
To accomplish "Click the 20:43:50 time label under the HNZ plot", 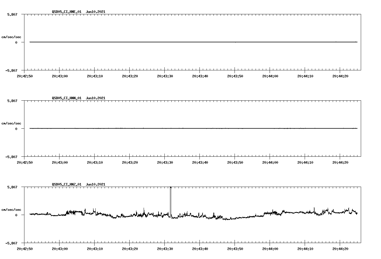I will [x=235, y=249].
